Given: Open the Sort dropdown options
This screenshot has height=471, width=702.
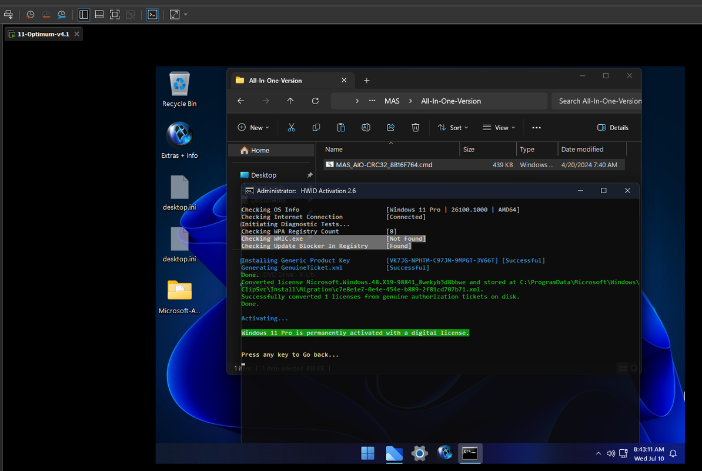Looking at the screenshot, I should click(453, 127).
